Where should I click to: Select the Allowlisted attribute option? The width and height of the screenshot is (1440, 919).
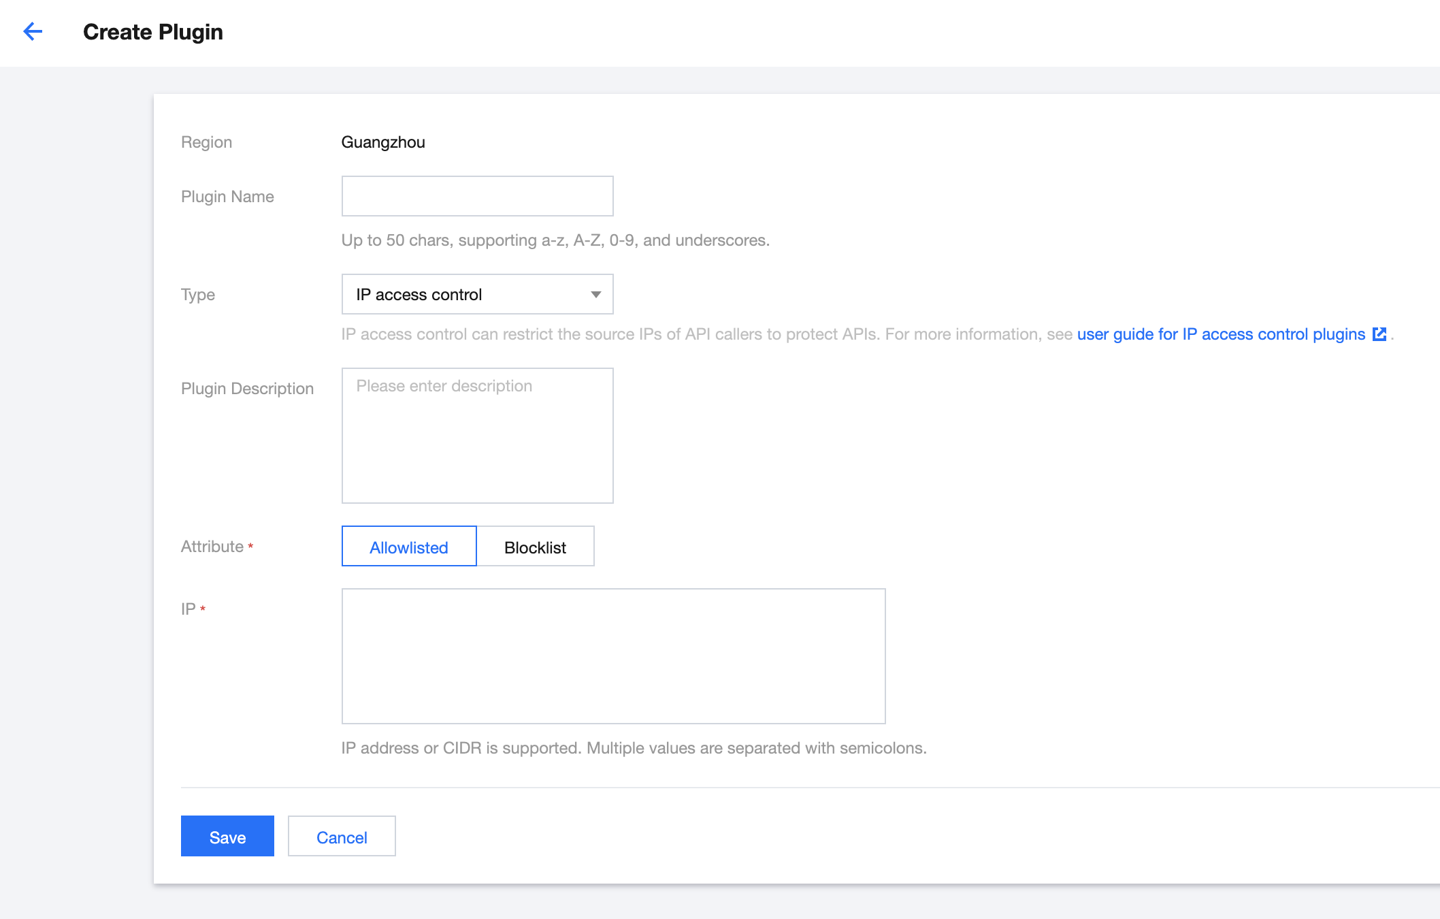click(x=408, y=547)
